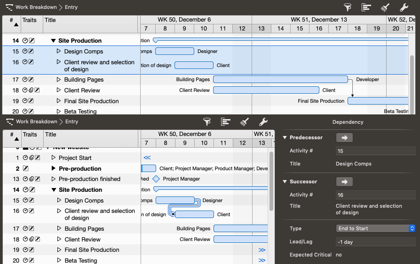Click the note trait icon on Pre-production row

pos(25,168)
